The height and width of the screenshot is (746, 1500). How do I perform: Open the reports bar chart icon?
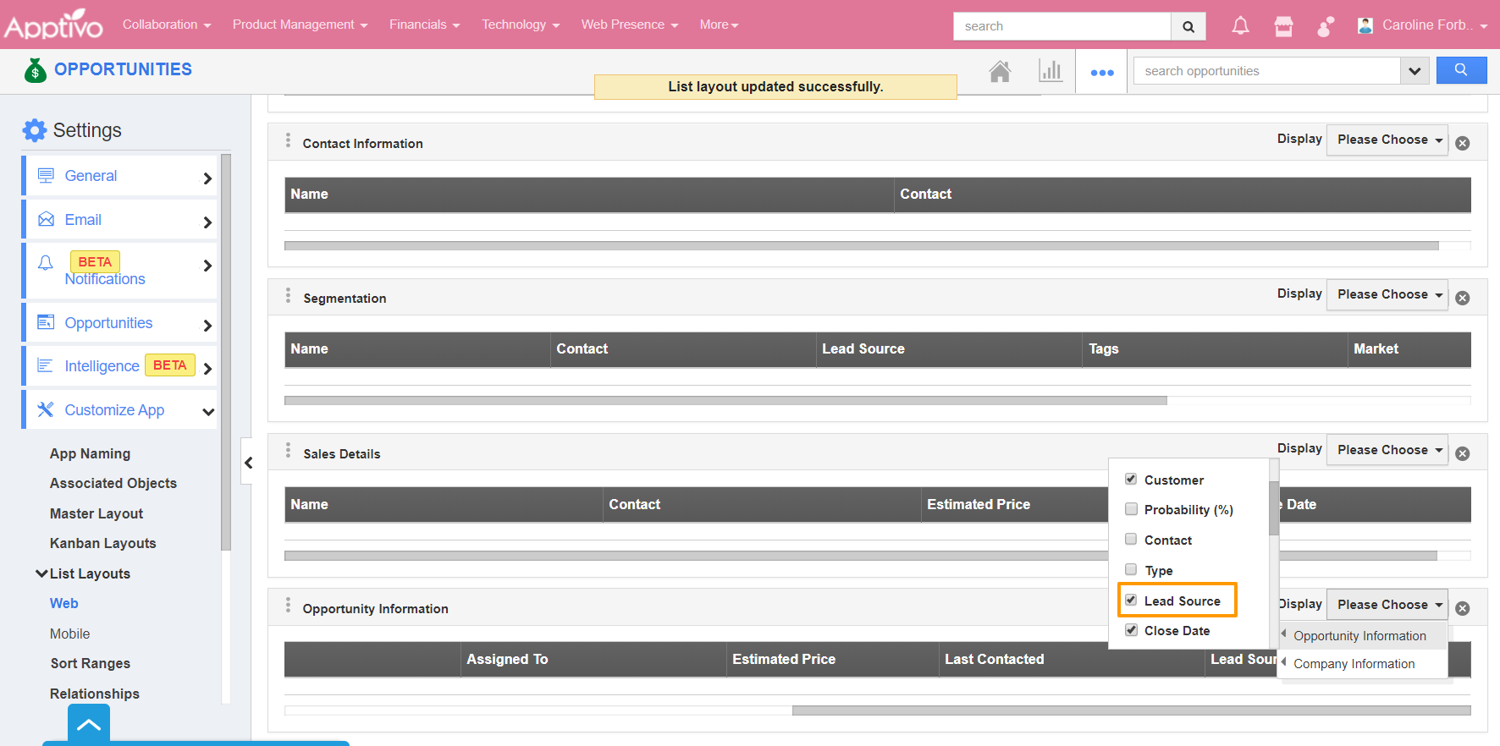point(1051,71)
